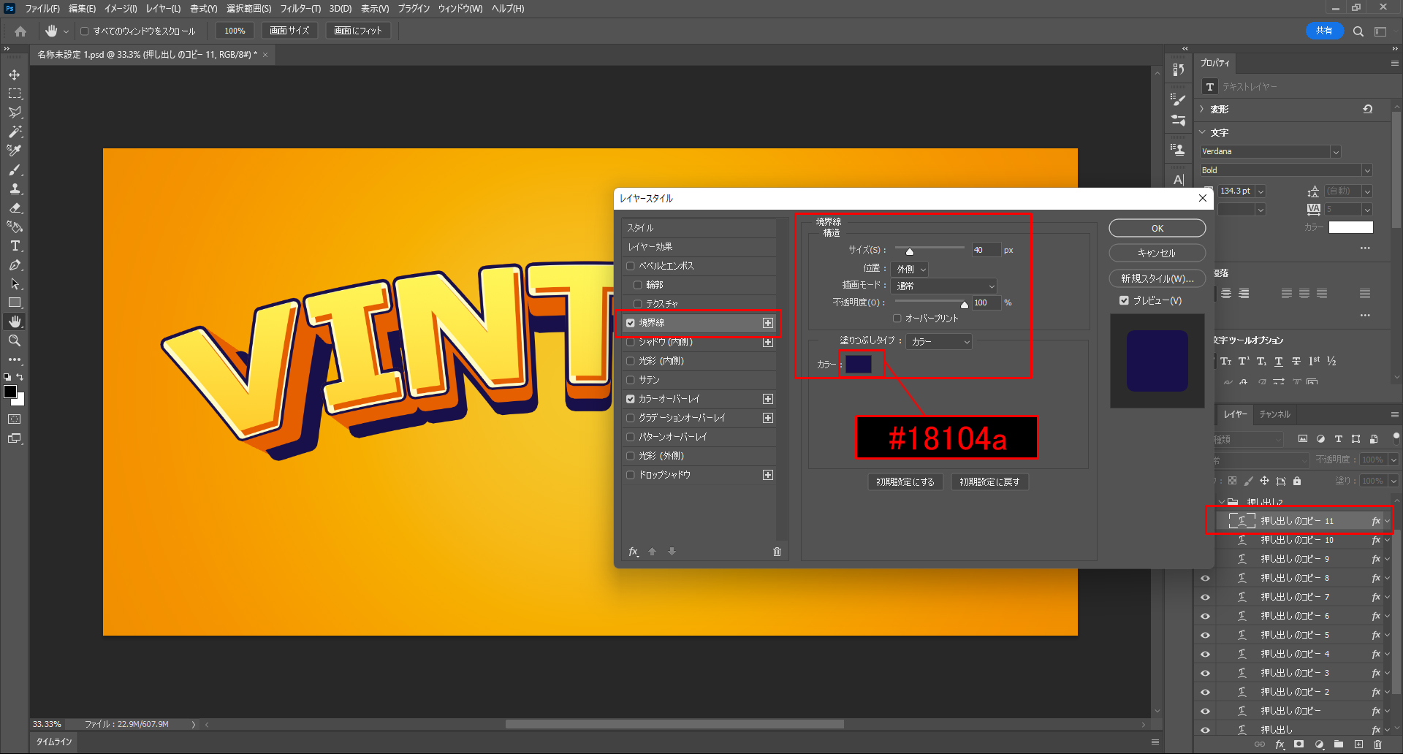The width and height of the screenshot is (1403, 754).
Task: Click the stroke color swatch
Action: [859, 364]
